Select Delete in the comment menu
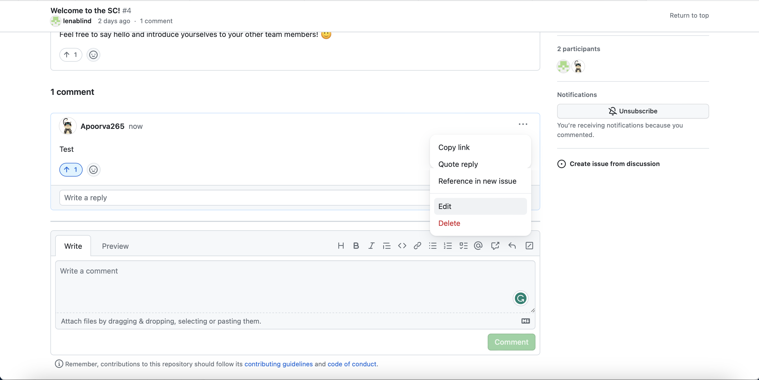The image size is (759, 380). pos(449,223)
